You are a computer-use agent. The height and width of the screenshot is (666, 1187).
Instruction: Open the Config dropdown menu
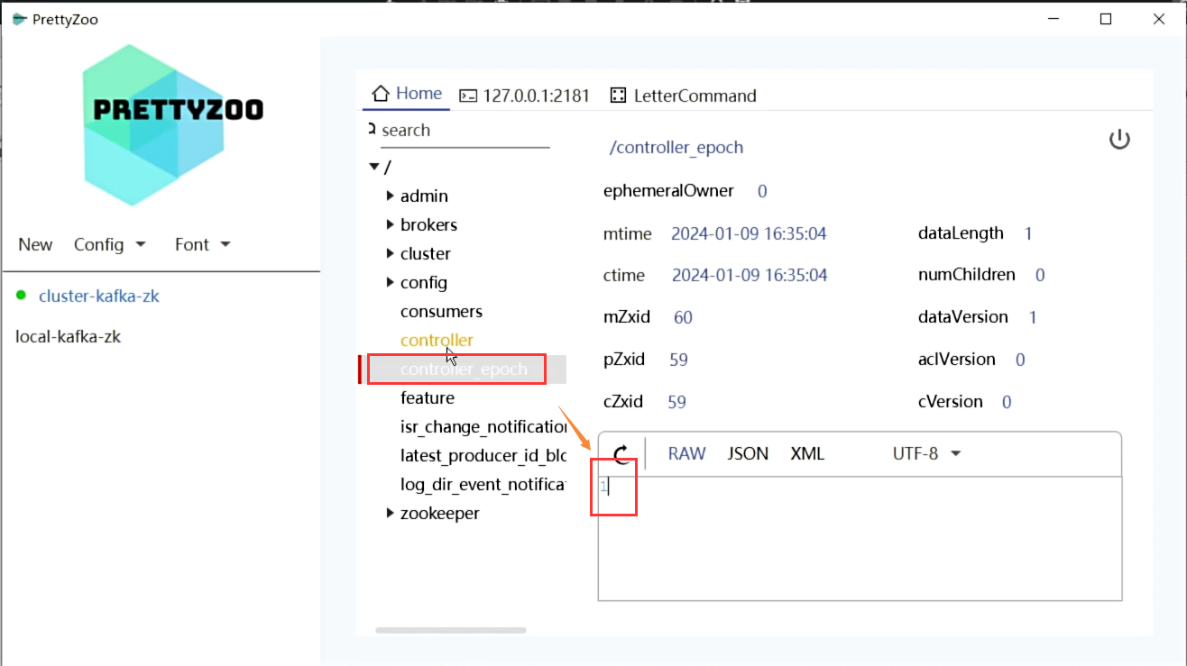(x=110, y=244)
